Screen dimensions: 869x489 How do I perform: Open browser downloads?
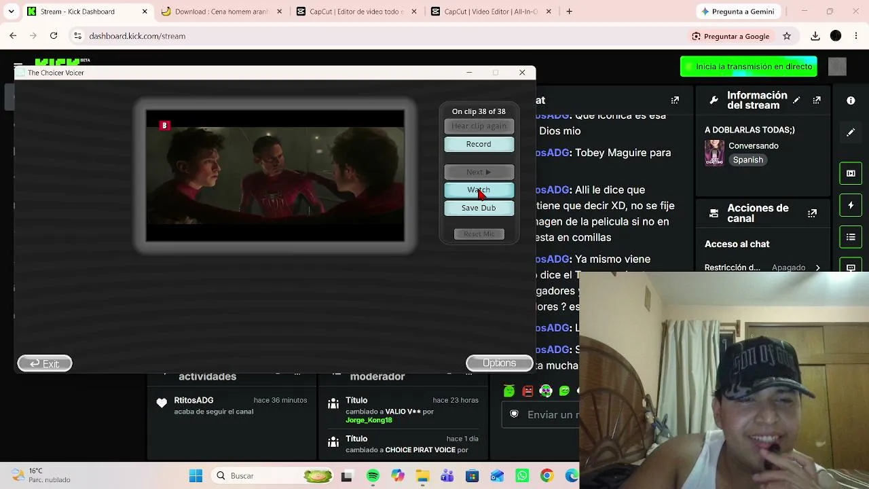pos(815,36)
